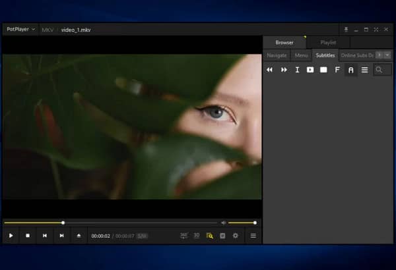Pin the window on top
Viewport: 396px width, 270px height.
(x=346, y=30)
